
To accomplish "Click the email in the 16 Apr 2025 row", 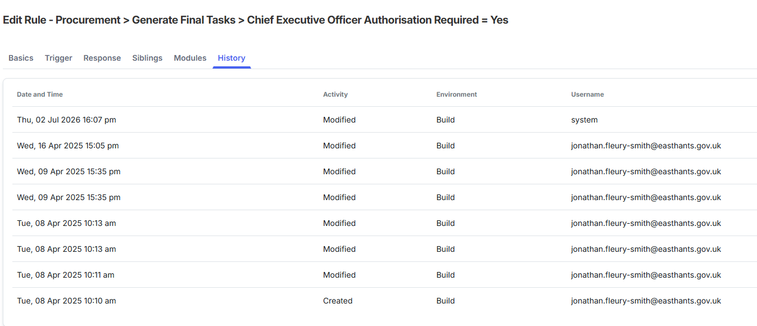I will (x=646, y=146).
